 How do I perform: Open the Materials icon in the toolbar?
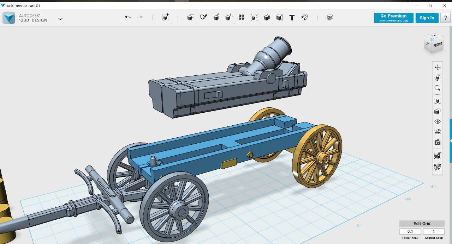point(330,17)
